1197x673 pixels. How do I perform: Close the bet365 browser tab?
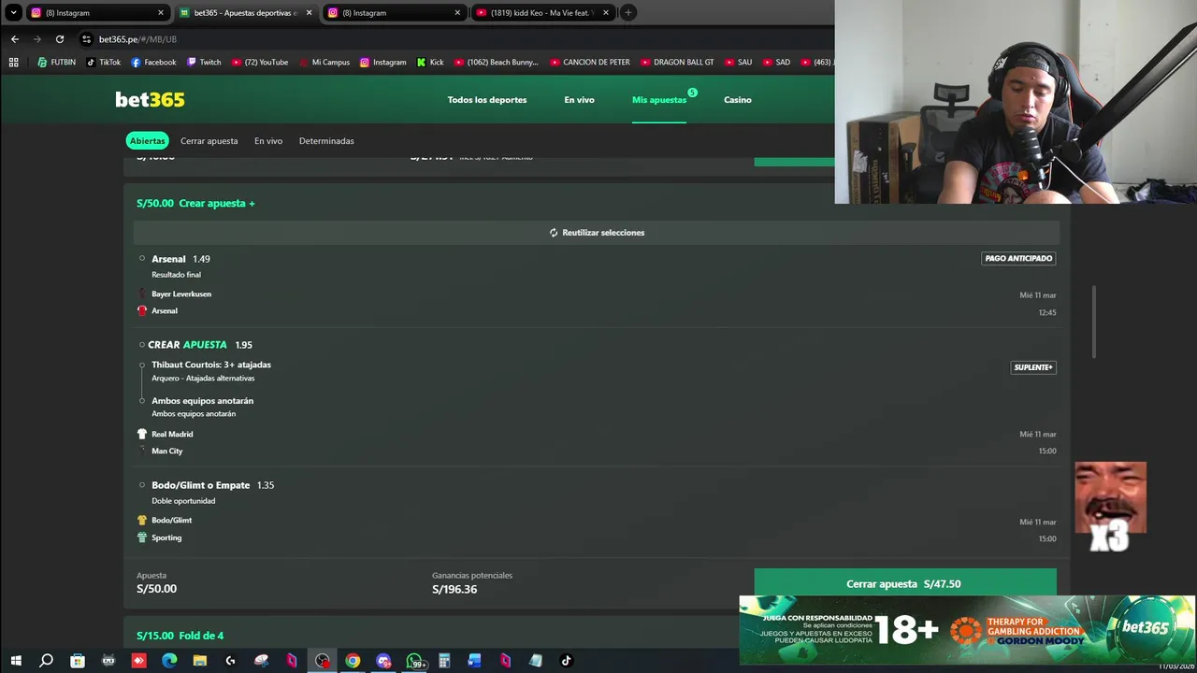[x=309, y=13]
